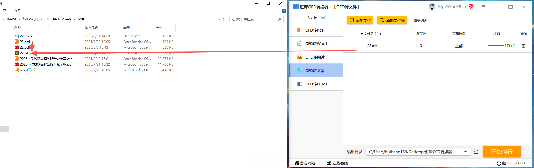Choose OFD转文本 in sidebar
This screenshot has height=168, width=534.
316,70
